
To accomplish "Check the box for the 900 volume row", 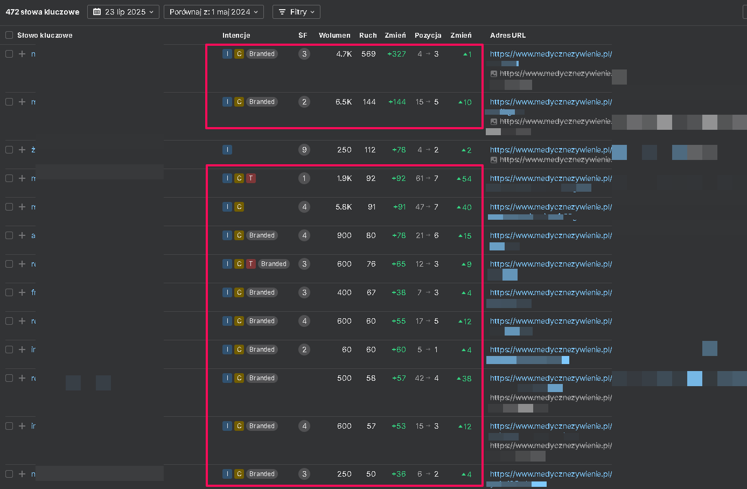I will [9, 235].
